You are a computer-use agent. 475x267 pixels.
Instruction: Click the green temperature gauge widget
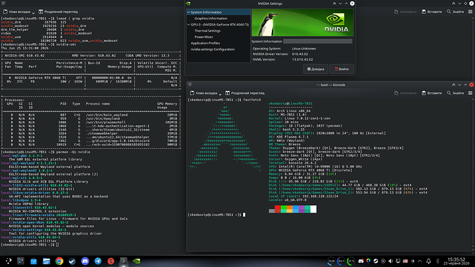[x=351, y=261]
